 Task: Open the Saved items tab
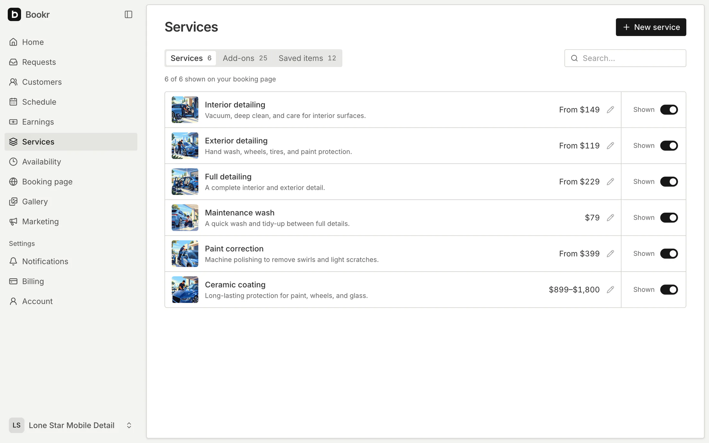click(x=307, y=58)
